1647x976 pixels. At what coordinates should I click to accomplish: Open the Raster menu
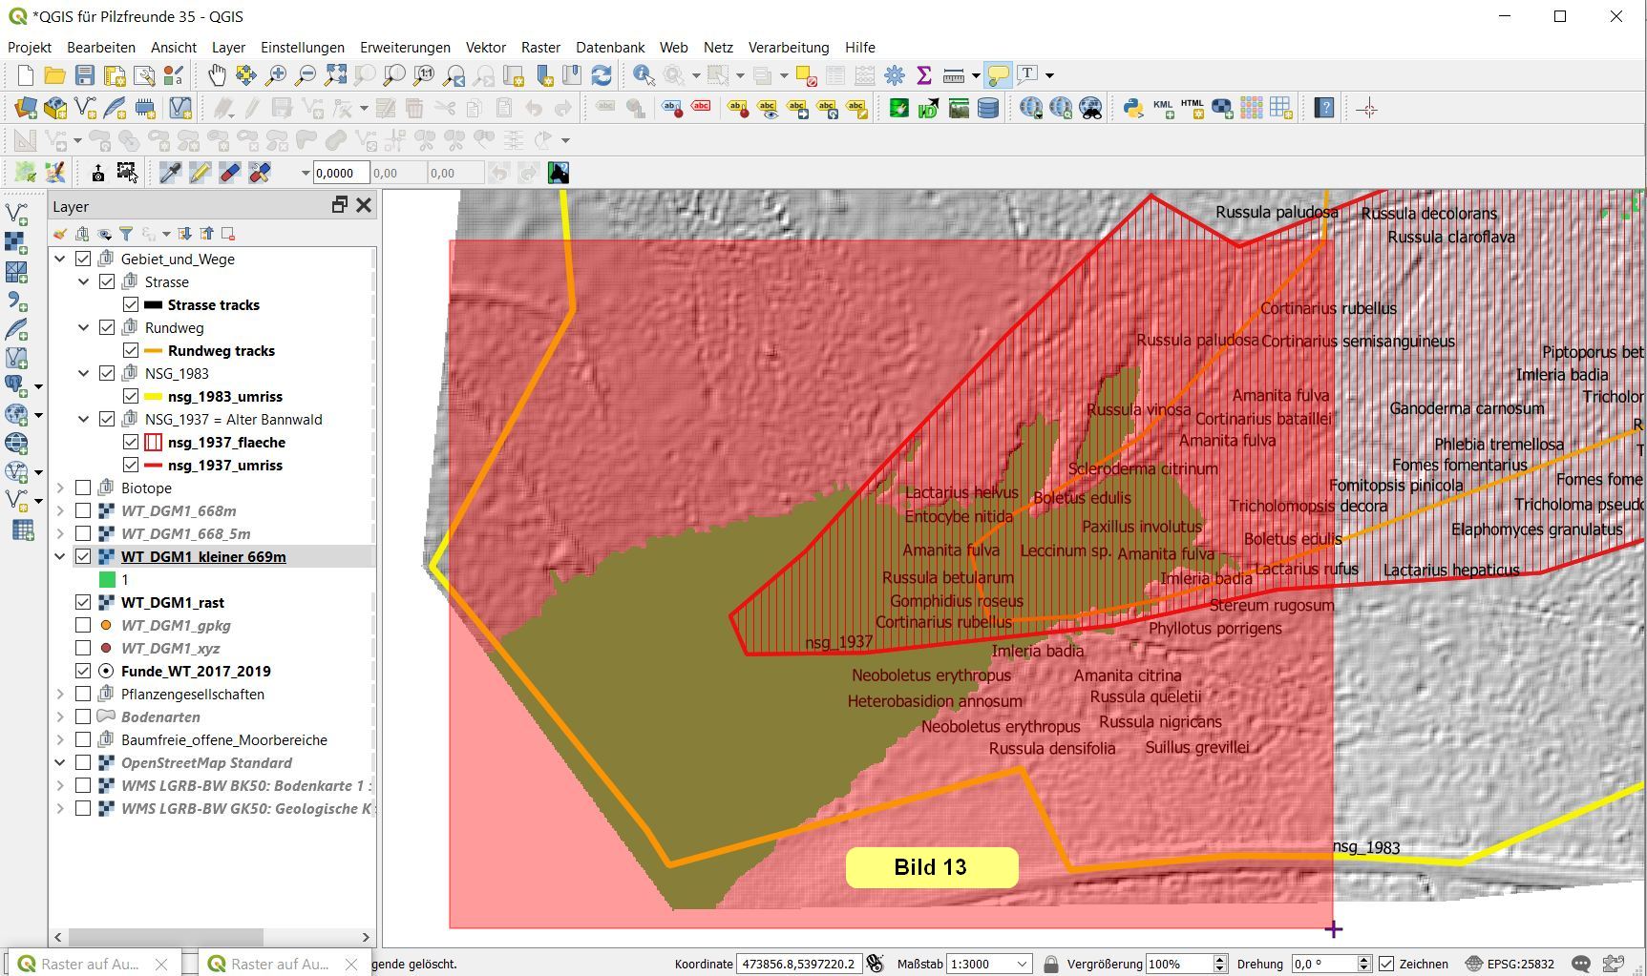[540, 48]
